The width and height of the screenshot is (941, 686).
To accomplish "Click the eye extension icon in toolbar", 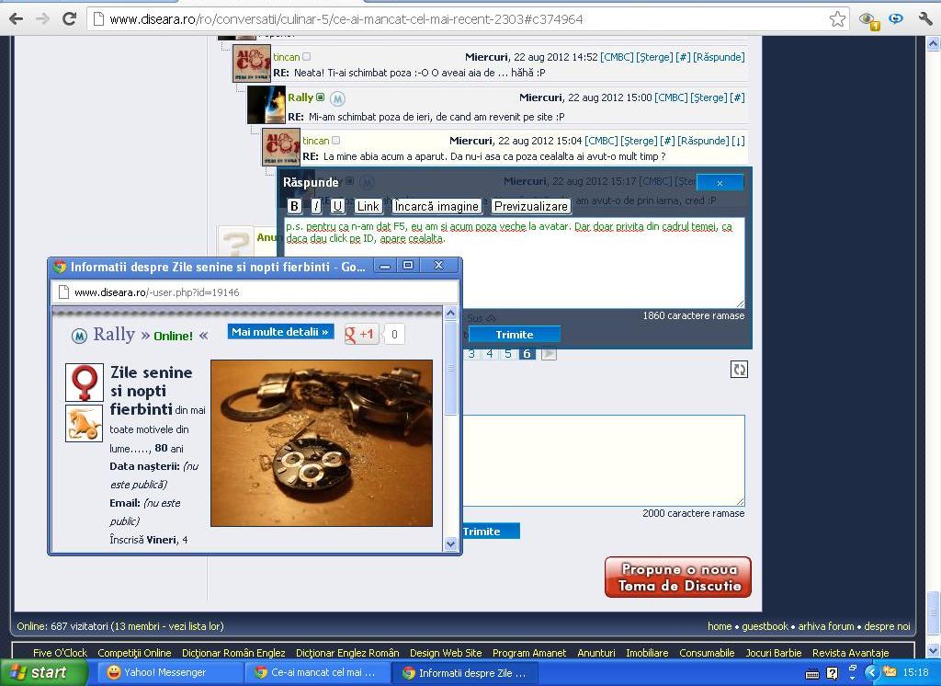I will pos(869,20).
